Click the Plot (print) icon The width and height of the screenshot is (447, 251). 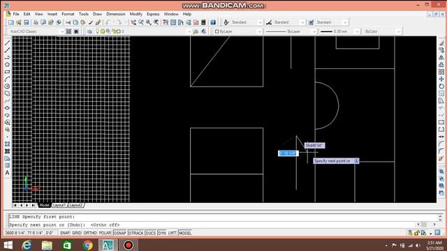pos(36,22)
